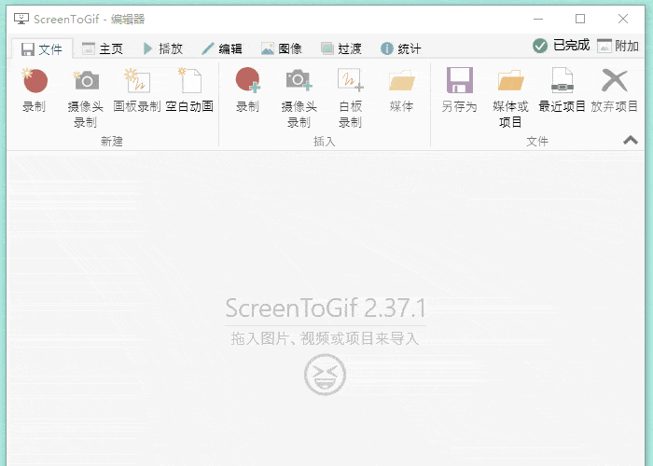Insert webcam recording in 插入 group
The image size is (653, 466).
click(x=299, y=98)
